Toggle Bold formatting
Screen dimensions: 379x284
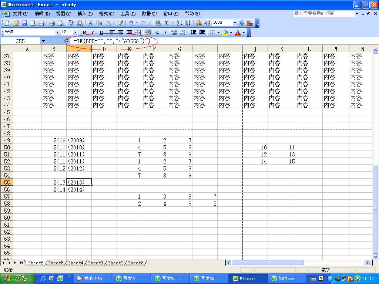point(84,33)
